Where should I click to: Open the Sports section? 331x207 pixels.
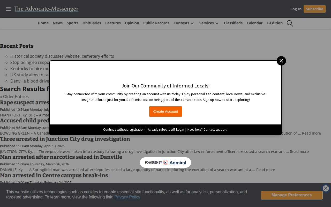[x=72, y=23]
